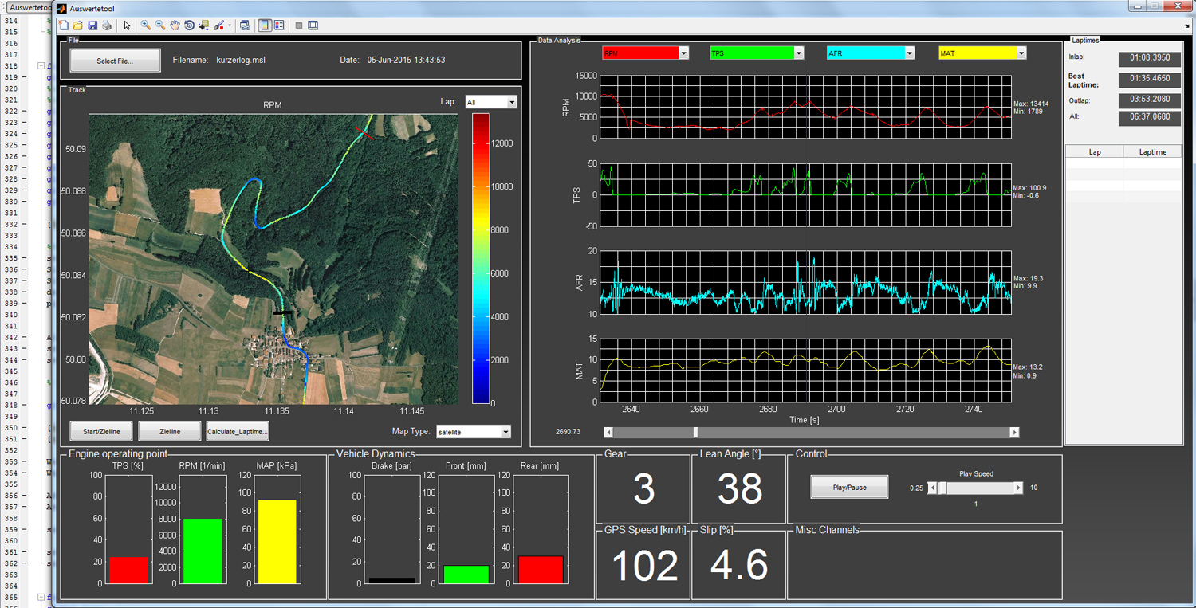Open the cyan AFR channel dropdown

(x=871, y=53)
